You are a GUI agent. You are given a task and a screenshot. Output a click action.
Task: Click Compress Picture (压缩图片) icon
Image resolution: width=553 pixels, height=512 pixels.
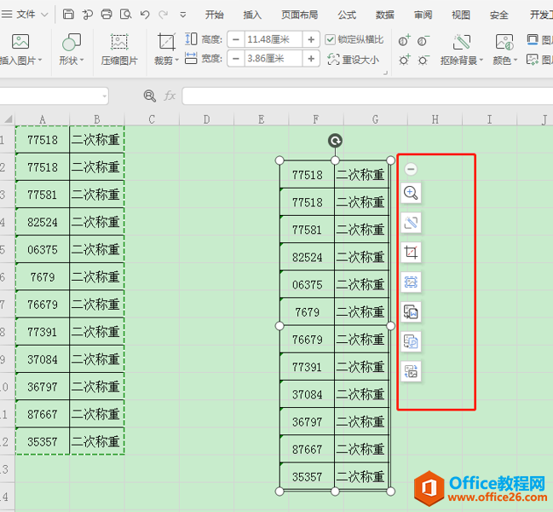tap(119, 42)
